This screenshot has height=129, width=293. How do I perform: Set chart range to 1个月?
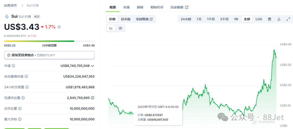click(211, 19)
